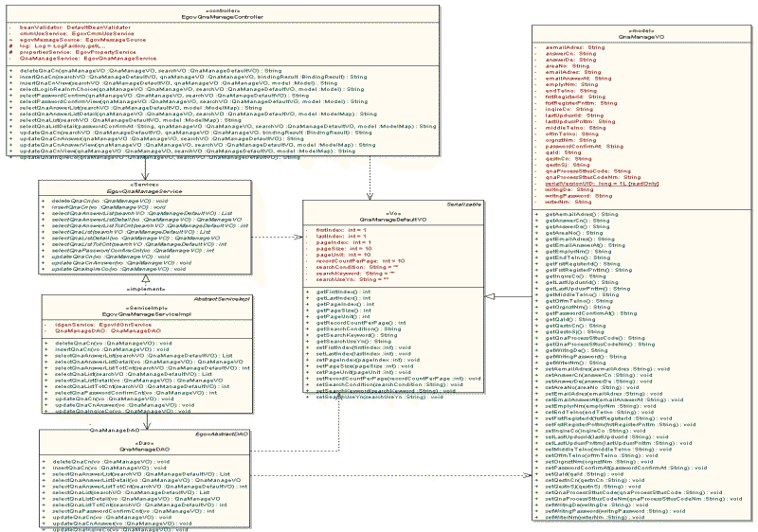Viewport: 758px width, 532px height.
Task: Select the EgovAbstractDAO parent label
Action: (222, 434)
